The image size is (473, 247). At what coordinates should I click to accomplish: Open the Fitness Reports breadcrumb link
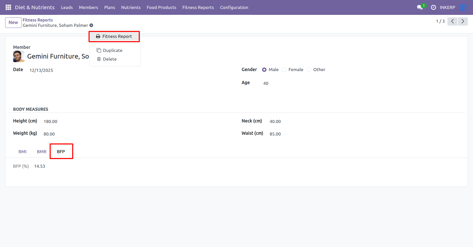[38, 20]
